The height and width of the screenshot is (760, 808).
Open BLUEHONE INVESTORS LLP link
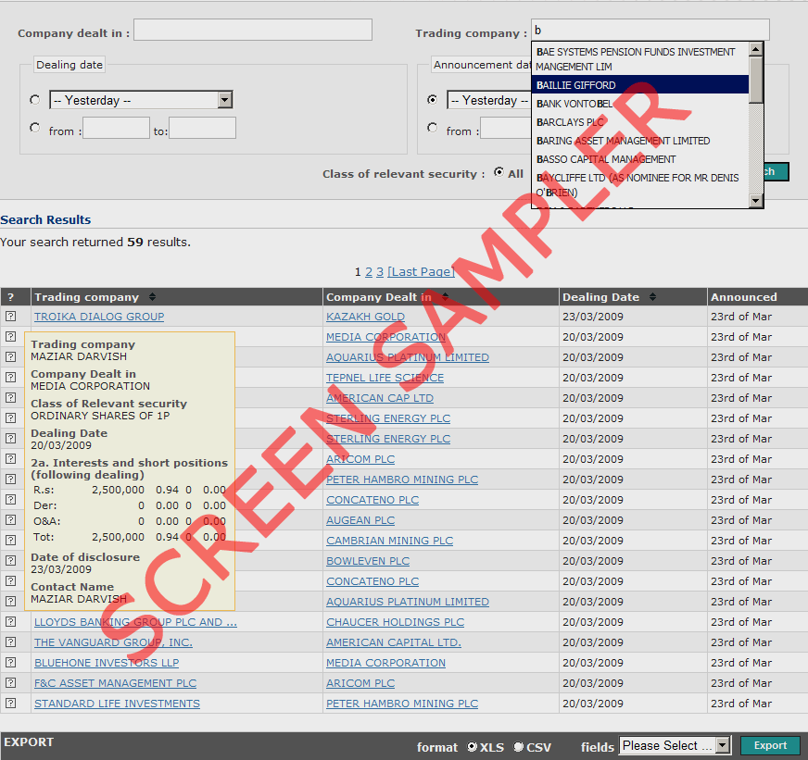107,663
